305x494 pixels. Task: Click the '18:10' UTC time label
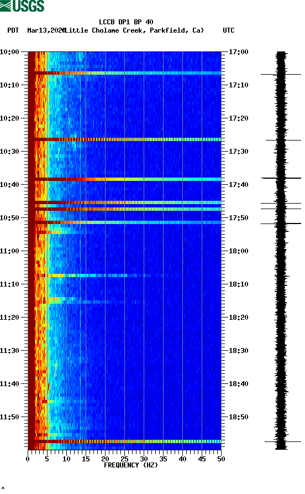point(238,284)
